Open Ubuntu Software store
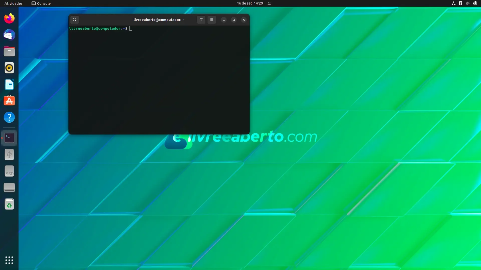 pyautogui.click(x=9, y=101)
